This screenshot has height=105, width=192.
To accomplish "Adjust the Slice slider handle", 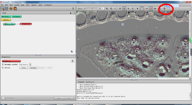I will click(x=92, y=9).
